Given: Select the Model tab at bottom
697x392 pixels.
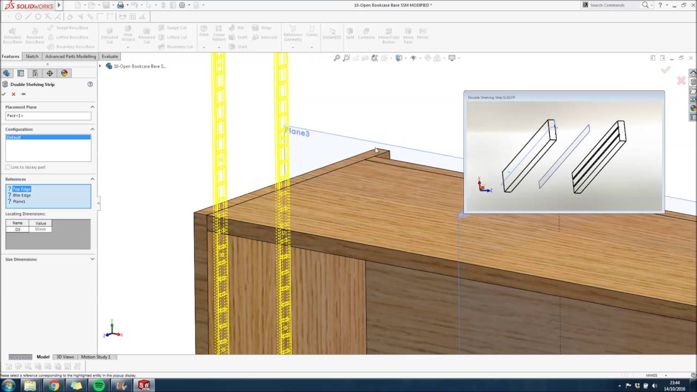Looking at the screenshot, I should click(x=43, y=357).
